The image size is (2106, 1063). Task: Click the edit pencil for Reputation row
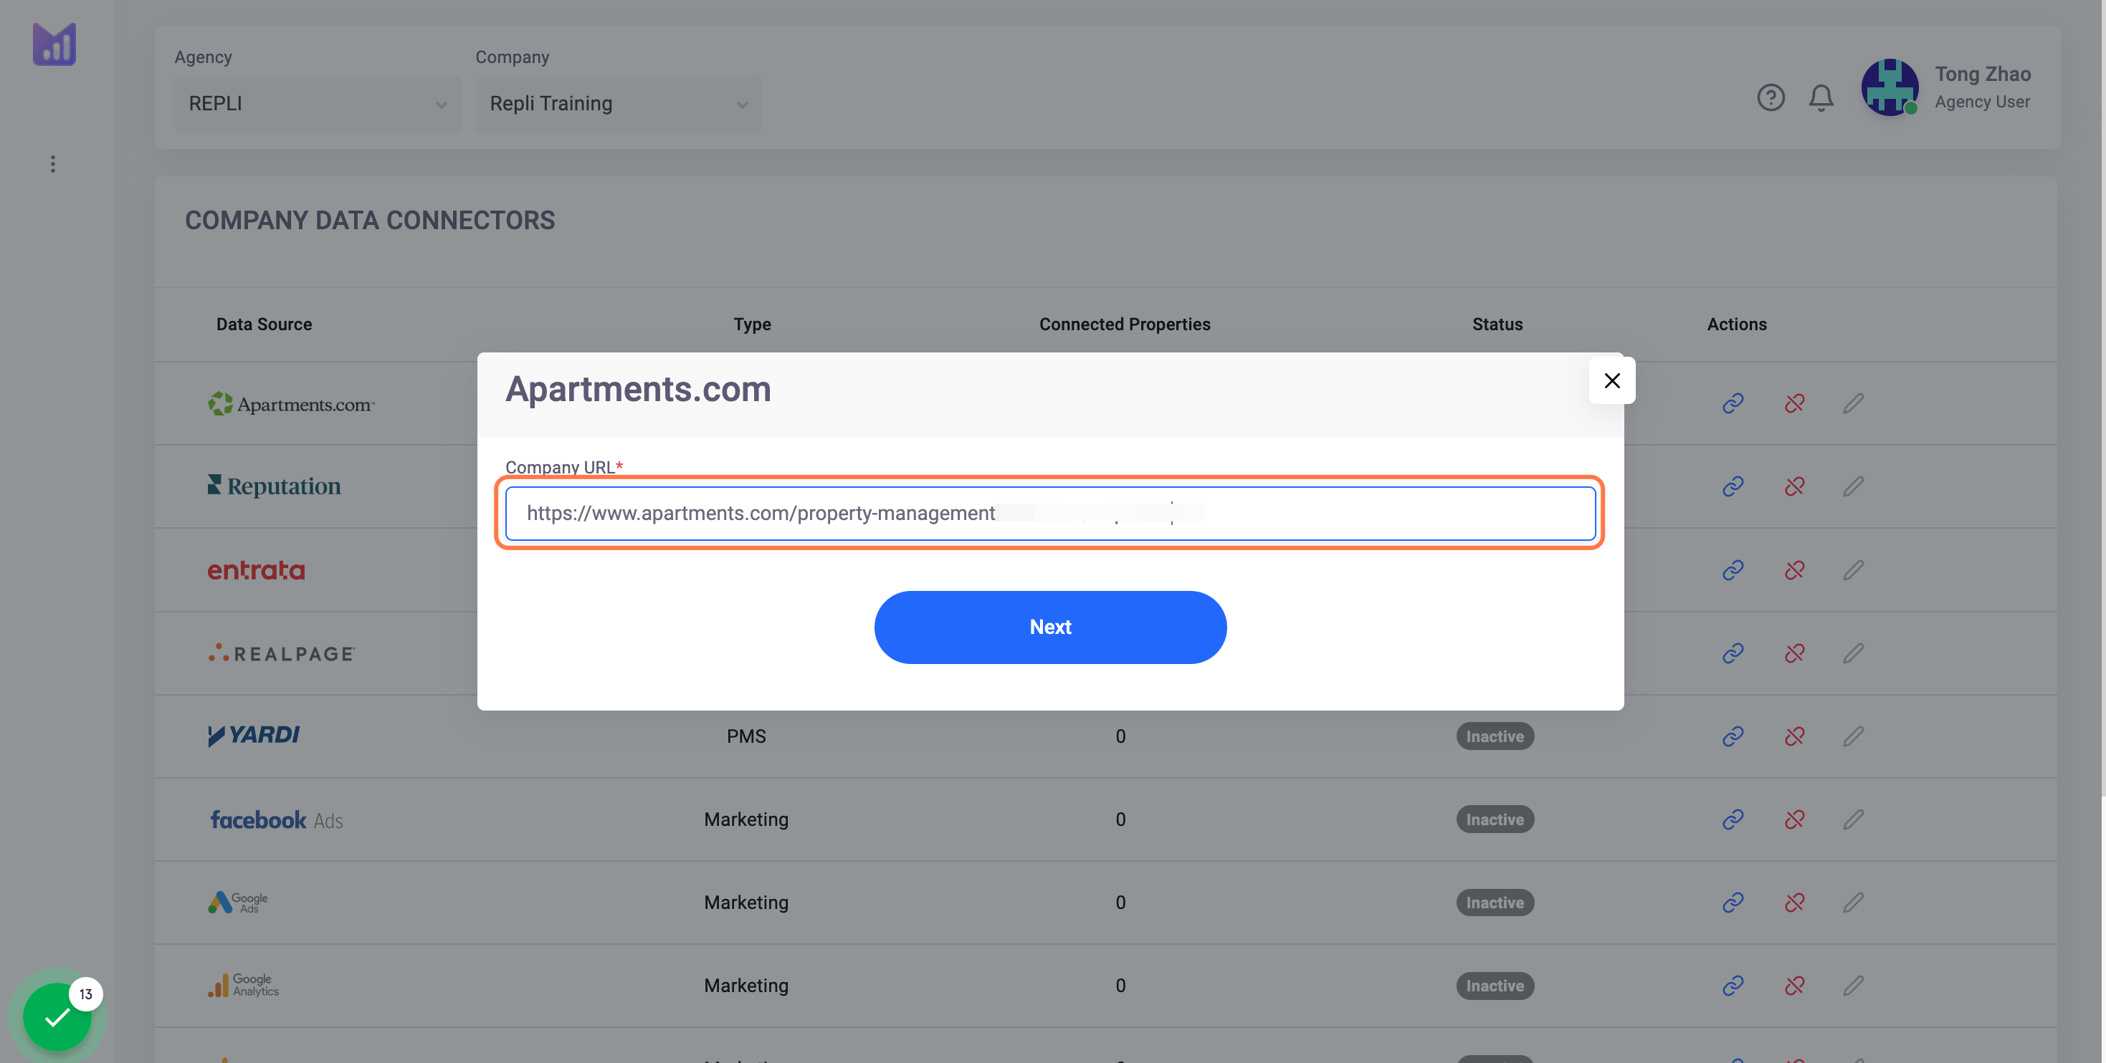click(1854, 487)
